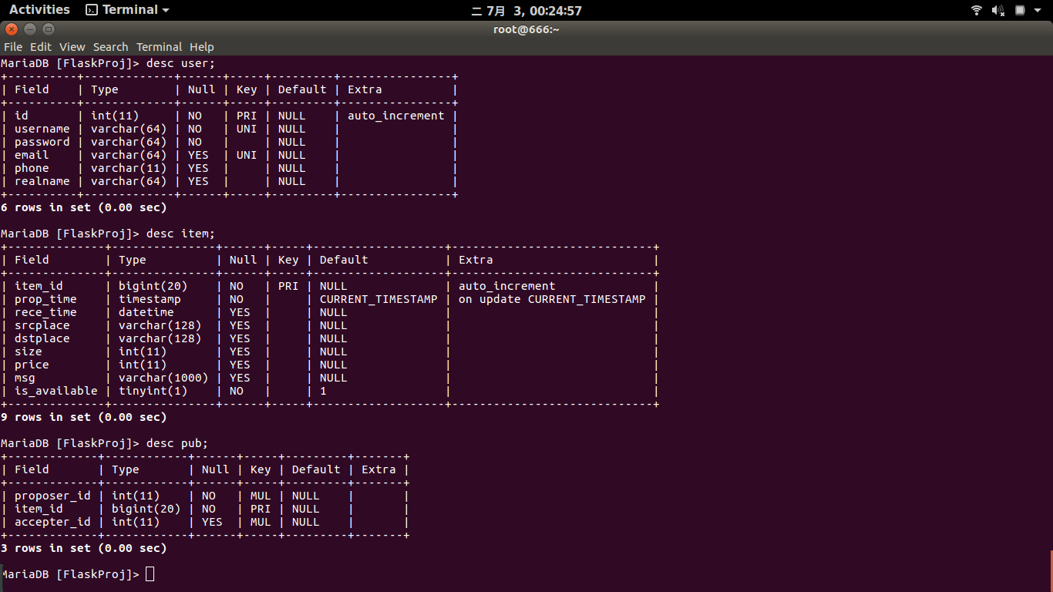Close the terminal window with red button

[12, 29]
